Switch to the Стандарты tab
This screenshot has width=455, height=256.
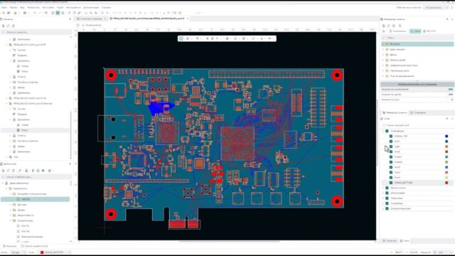click(x=418, y=112)
